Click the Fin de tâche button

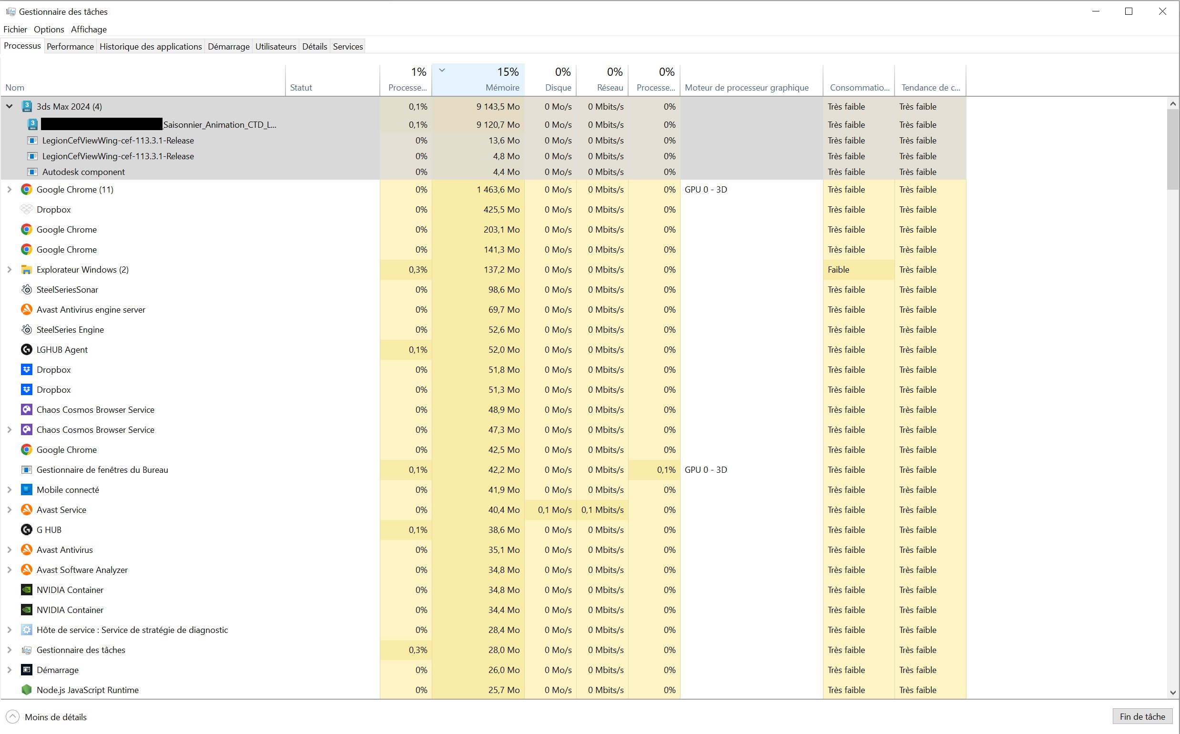point(1142,717)
